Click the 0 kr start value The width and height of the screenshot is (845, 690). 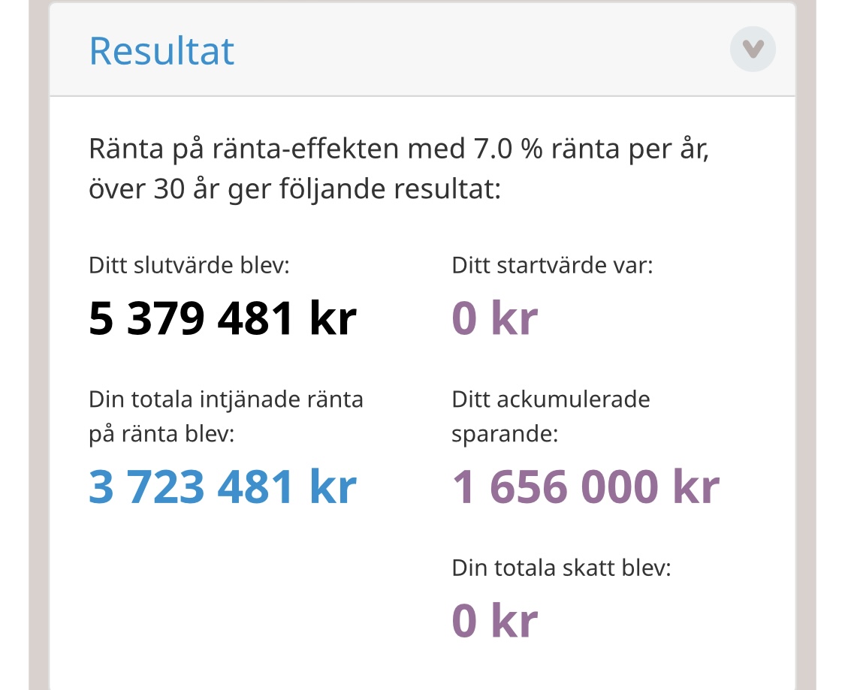tap(494, 318)
